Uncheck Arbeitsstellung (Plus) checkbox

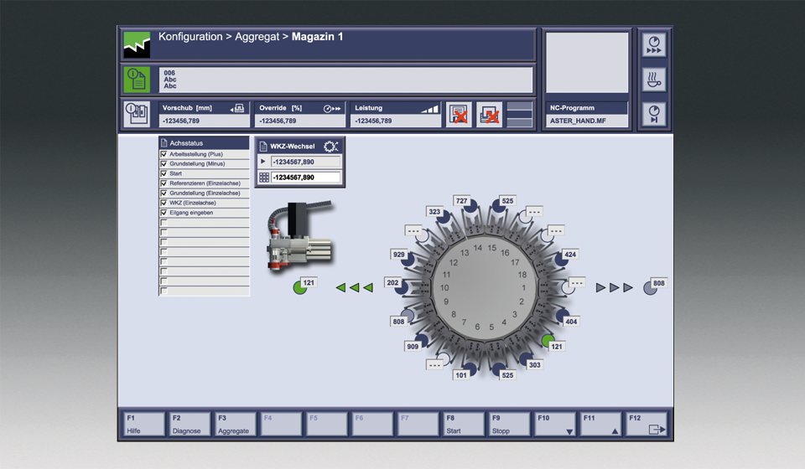coord(164,155)
